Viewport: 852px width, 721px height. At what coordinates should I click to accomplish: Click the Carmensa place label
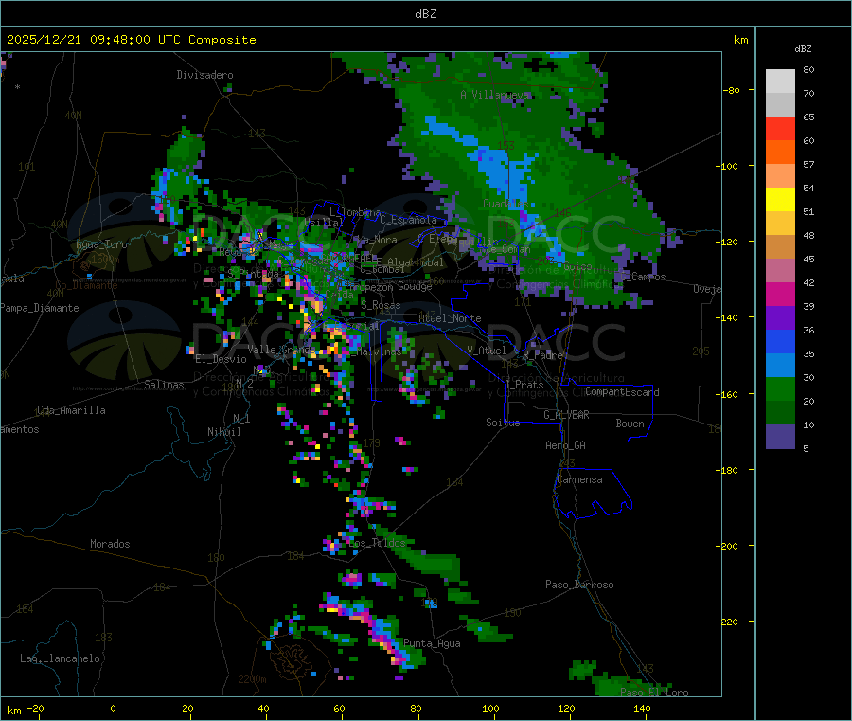pos(579,480)
